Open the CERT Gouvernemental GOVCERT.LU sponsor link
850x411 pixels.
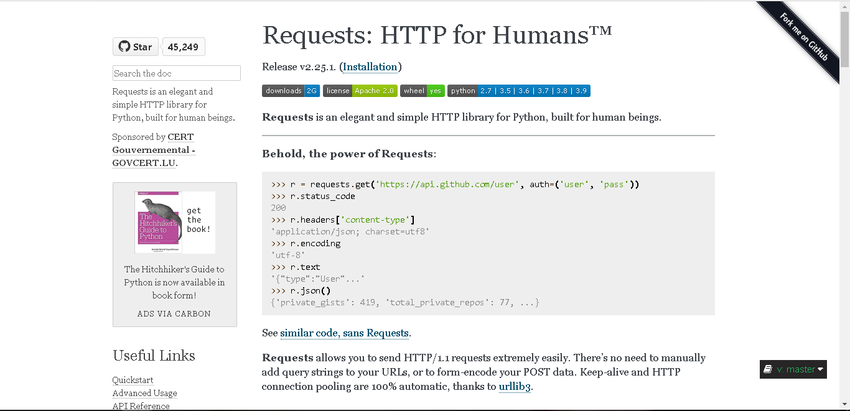pyautogui.click(x=154, y=150)
